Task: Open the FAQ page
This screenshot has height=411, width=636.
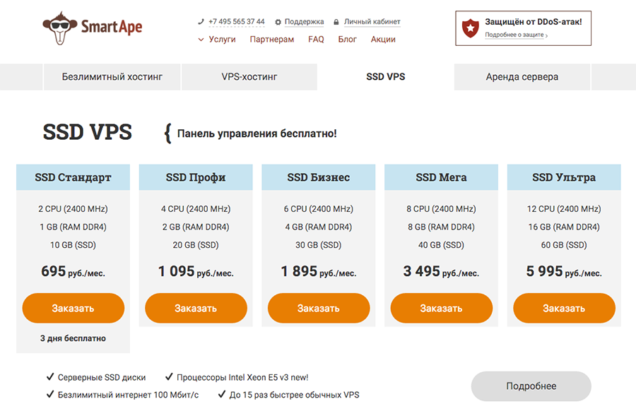Action: coord(316,40)
